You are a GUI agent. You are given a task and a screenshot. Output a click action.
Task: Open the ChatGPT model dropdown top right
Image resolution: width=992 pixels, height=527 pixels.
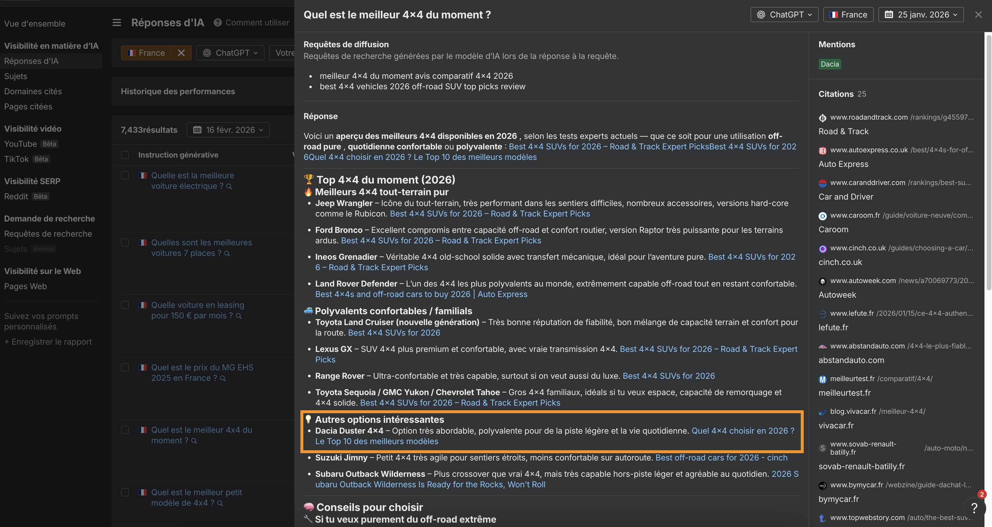[784, 14]
